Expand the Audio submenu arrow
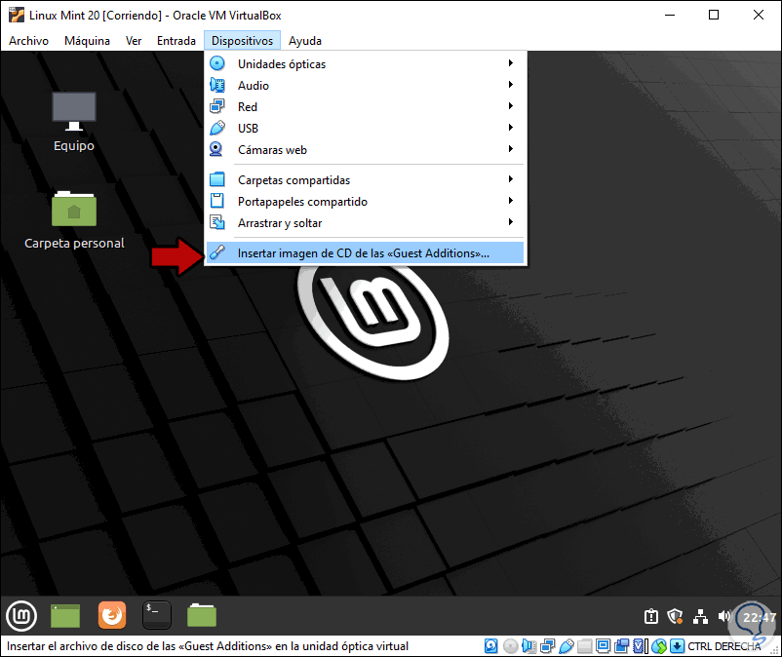Viewport: 782px width, 657px height. [x=511, y=84]
